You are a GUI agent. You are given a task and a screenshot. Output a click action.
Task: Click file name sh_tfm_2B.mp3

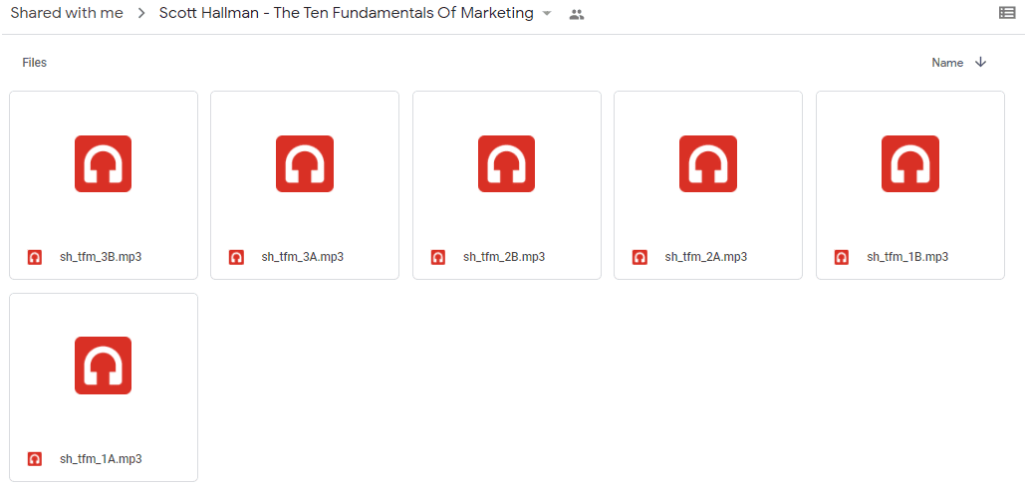(504, 257)
